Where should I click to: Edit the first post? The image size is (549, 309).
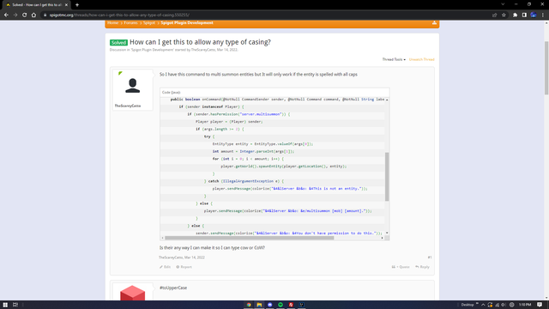point(166,267)
